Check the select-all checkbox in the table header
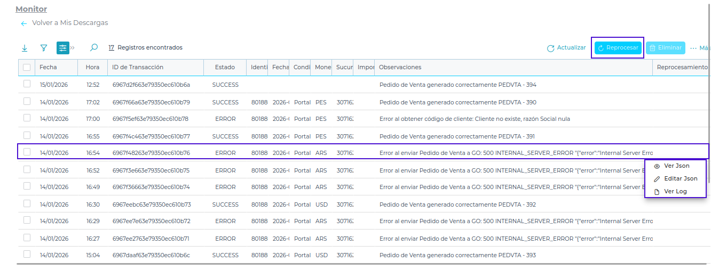This screenshot has width=719, height=270. point(27,68)
